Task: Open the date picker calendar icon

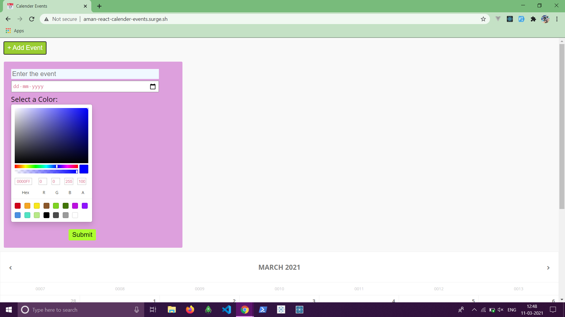Action: pos(152,87)
